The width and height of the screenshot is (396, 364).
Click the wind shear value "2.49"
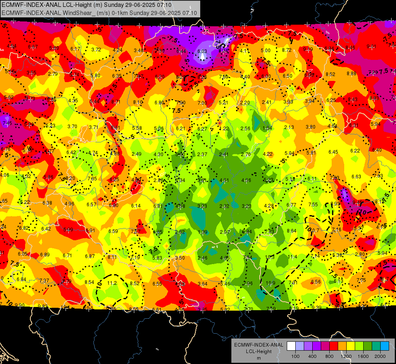click(137, 154)
